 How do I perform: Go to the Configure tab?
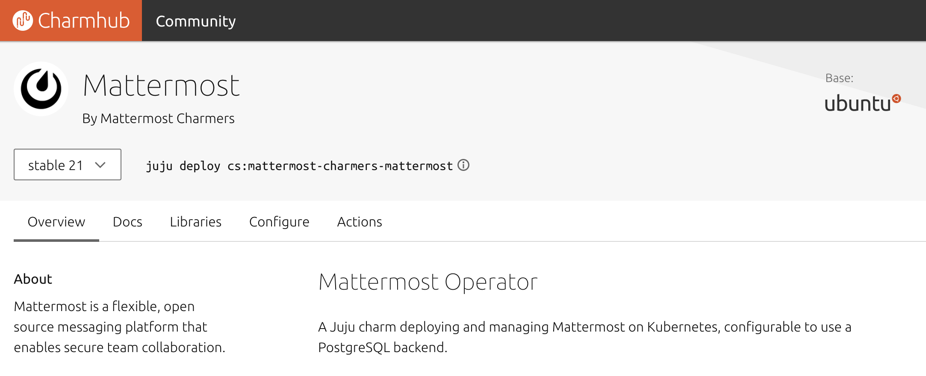[x=279, y=222]
